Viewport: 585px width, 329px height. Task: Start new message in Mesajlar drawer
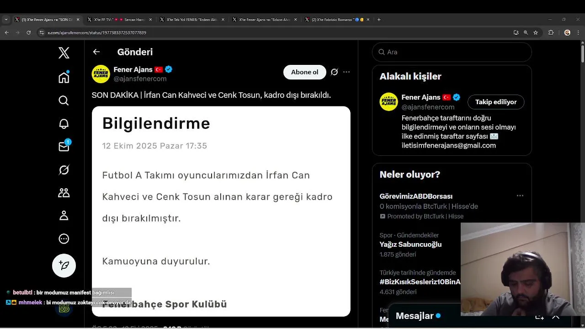coord(540,317)
